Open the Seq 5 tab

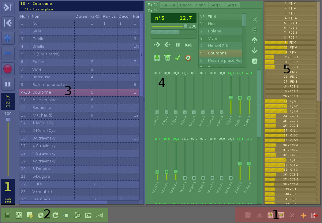(x=216, y=5)
